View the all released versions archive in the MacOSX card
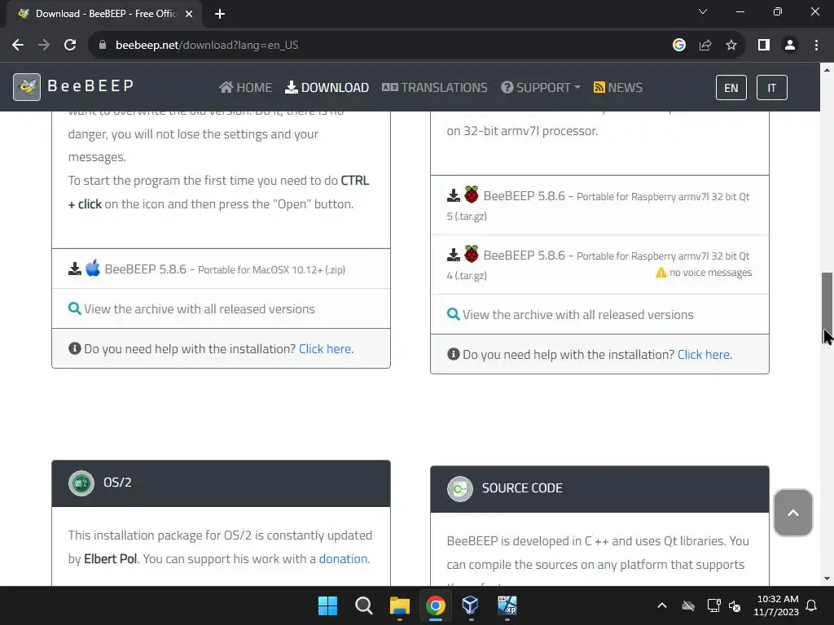Screen dimensions: 834x625 coord(199,308)
